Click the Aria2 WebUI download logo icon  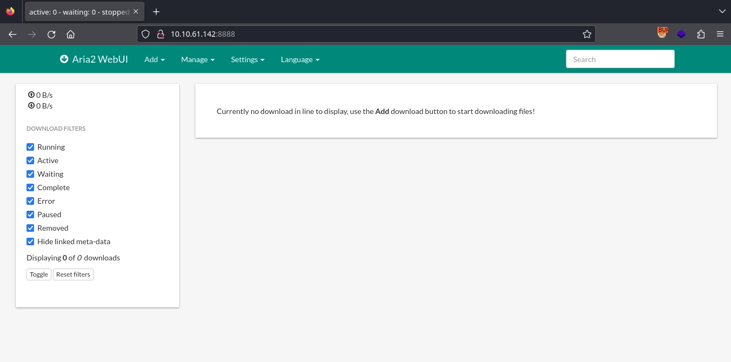(64, 59)
